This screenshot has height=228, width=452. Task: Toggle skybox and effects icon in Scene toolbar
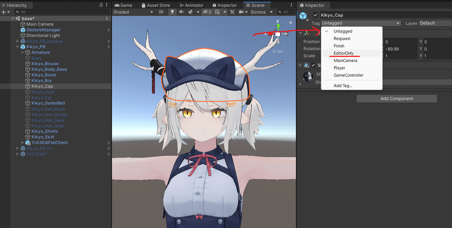pyautogui.click(x=190, y=12)
